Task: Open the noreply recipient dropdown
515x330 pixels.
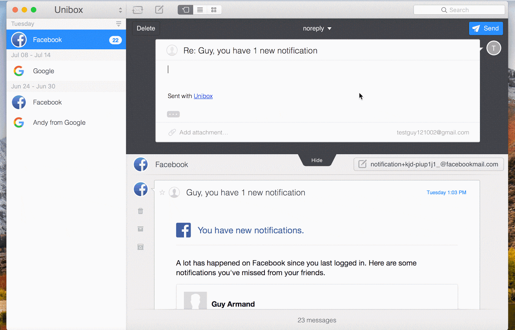Action: coord(317,28)
